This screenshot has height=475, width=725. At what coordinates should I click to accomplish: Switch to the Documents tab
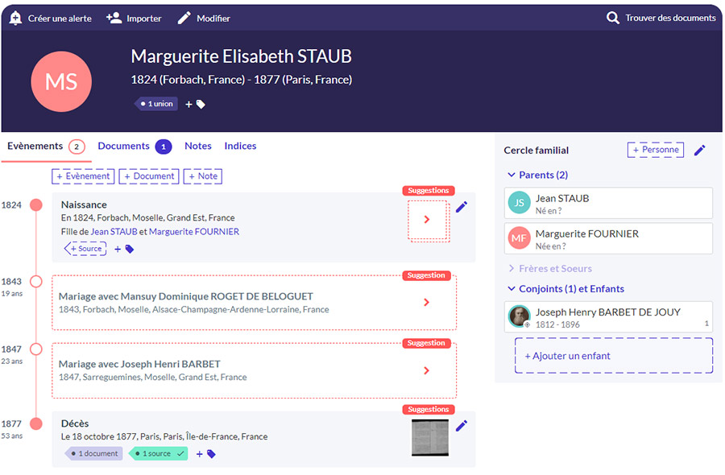124,146
